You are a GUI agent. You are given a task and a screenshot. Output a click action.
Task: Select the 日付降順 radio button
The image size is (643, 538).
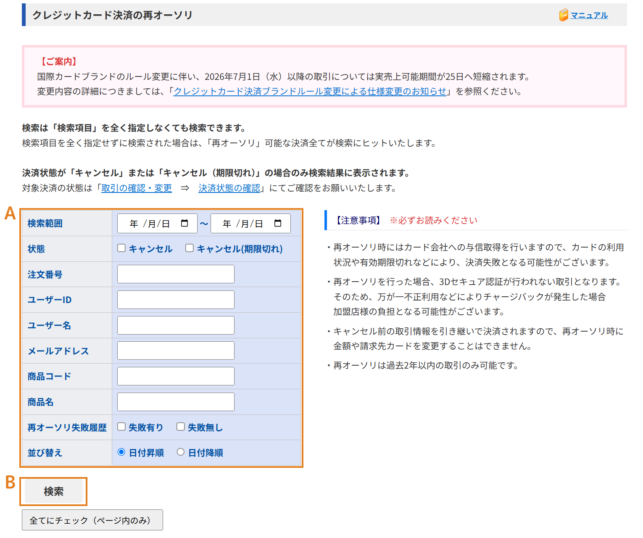pos(181,452)
